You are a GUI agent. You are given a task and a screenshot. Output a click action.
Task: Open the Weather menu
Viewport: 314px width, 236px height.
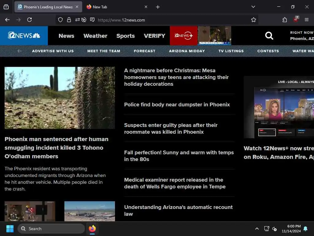pyautogui.click(x=95, y=36)
